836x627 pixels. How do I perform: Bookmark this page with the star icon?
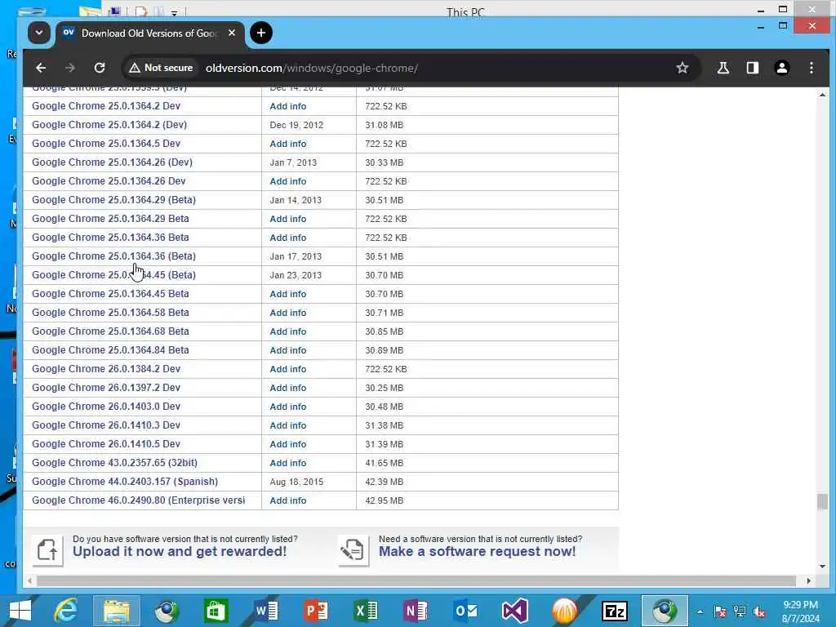pyautogui.click(x=683, y=69)
